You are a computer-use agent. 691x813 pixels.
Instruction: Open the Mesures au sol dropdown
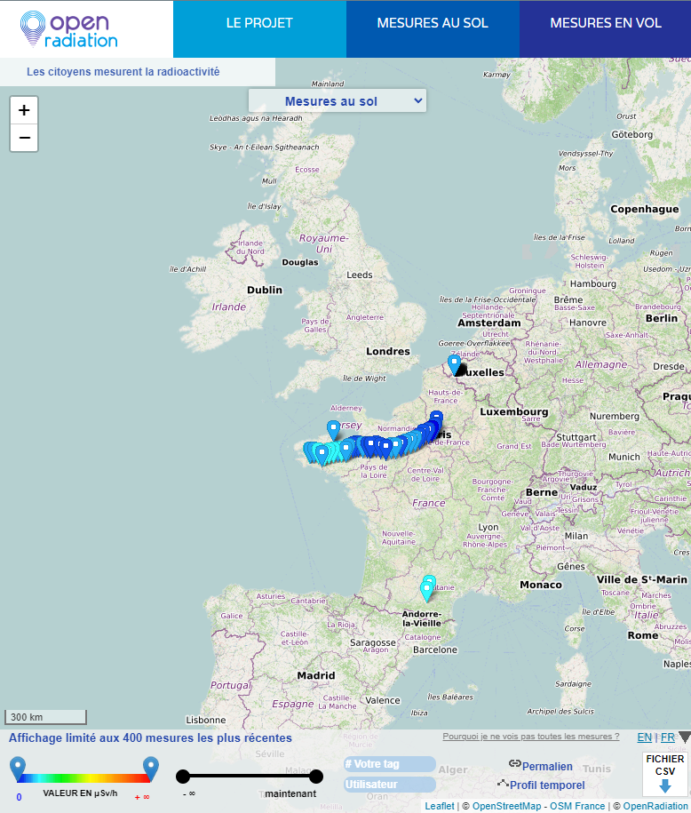tap(338, 101)
